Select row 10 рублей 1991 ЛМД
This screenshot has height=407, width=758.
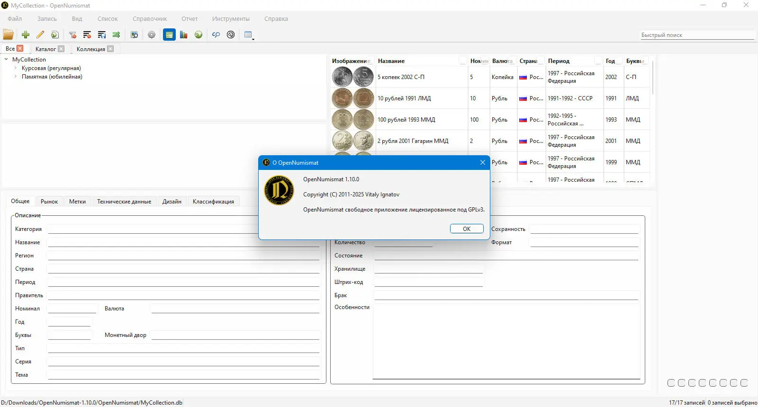coord(490,98)
